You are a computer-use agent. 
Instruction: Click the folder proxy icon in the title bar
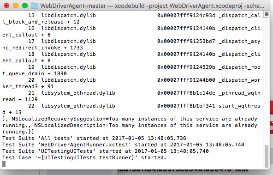(x=35, y=6)
